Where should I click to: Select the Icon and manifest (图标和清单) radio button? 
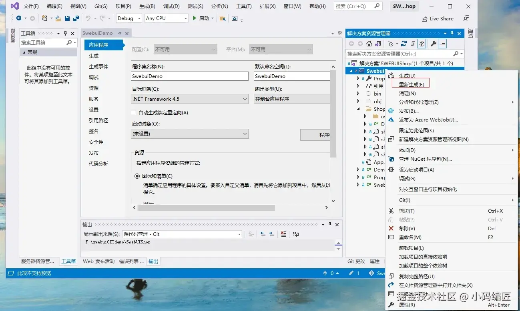tap(137, 176)
